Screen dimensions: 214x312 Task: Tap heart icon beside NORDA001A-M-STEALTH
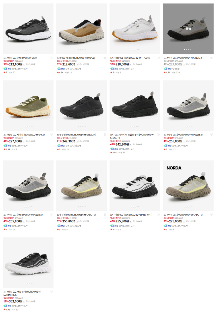pyautogui.click(x=105, y=135)
